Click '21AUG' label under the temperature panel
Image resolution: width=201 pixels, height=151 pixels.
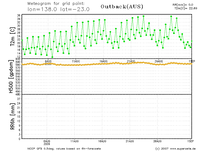tap(131, 61)
